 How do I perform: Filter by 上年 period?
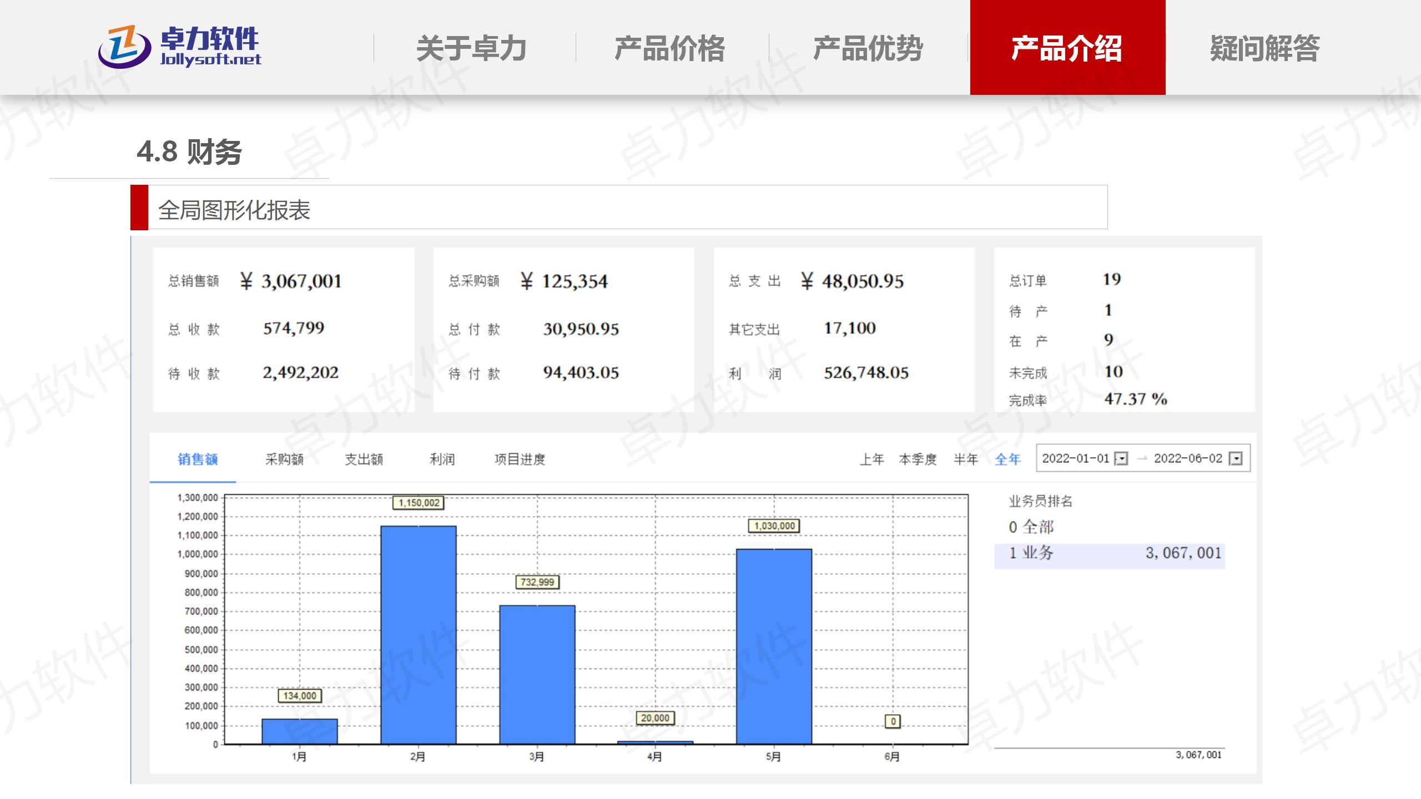pos(872,459)
